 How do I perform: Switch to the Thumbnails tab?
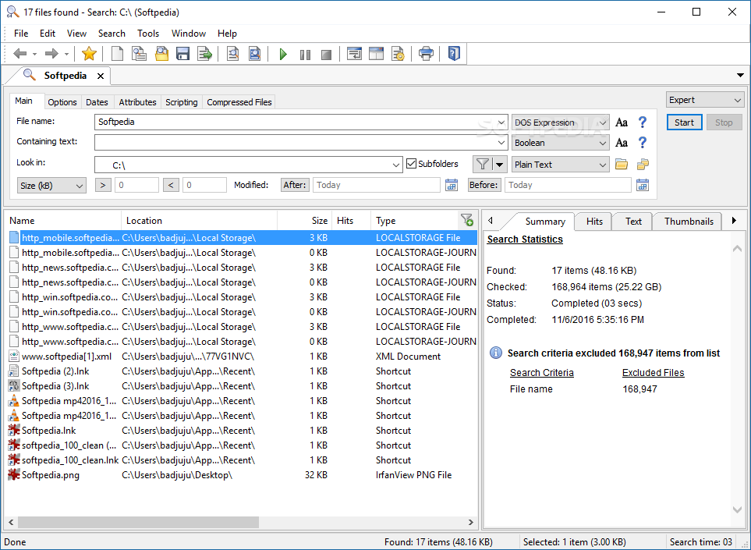coord(689,222)
